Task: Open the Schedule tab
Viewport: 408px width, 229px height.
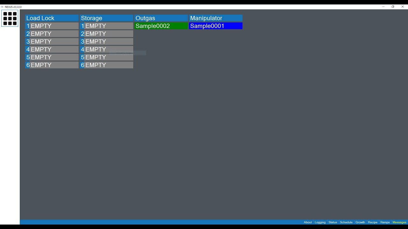Action: point(346,222)
